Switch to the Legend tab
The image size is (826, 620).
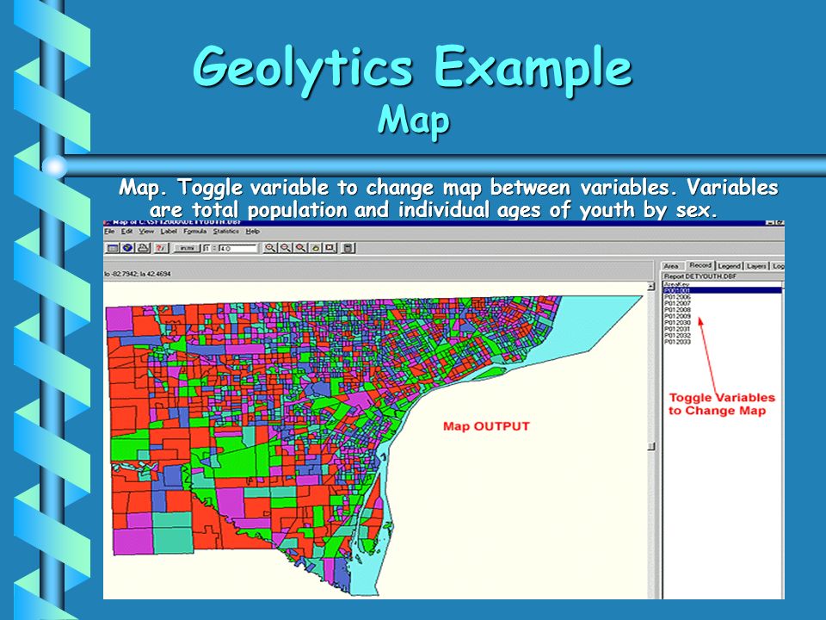click(730, 266)
